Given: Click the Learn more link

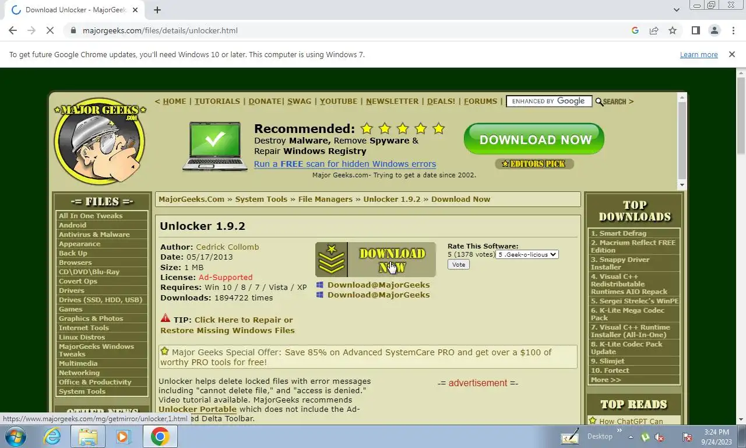Looking at the screenshot, I should [x=699, y=55].
